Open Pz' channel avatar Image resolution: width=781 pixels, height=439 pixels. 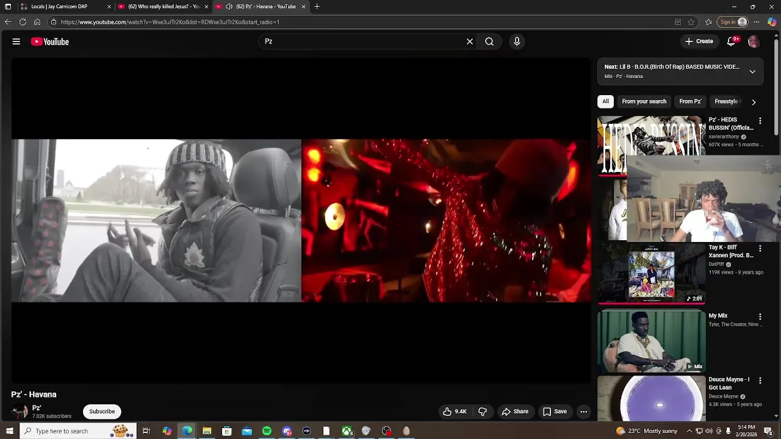(x=20, y=412)
